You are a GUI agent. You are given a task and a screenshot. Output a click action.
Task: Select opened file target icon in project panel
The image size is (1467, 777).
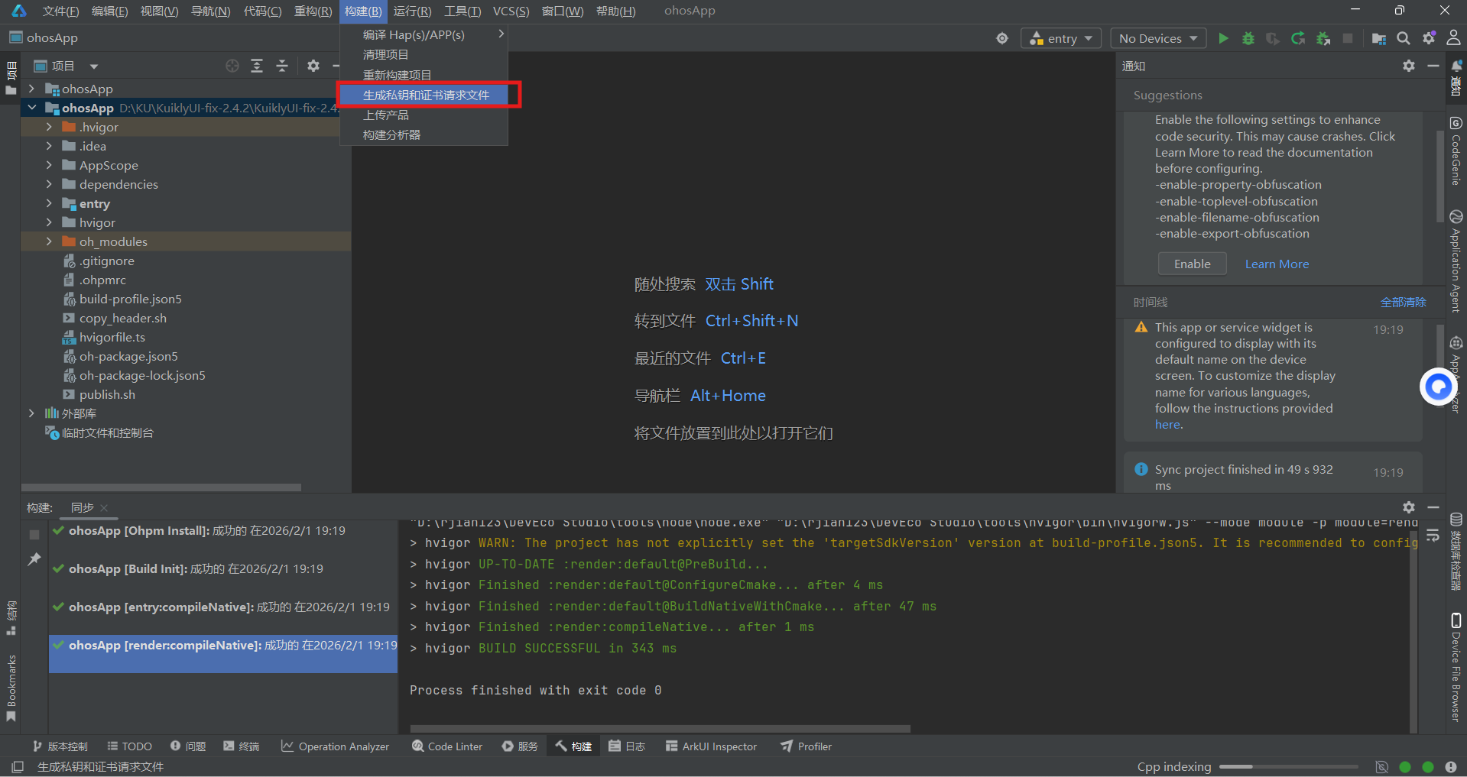coord(232,66)
